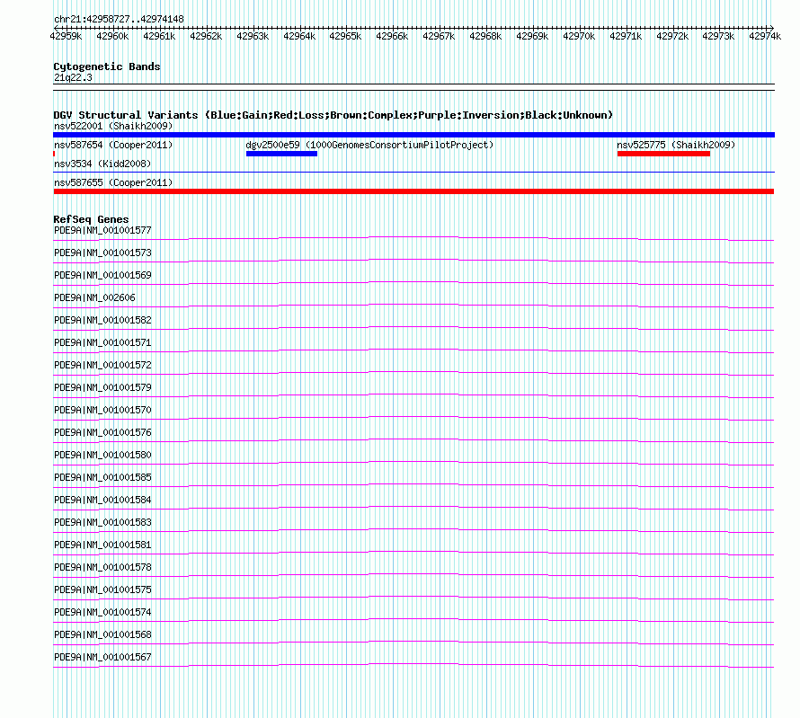Open PDE9A|NM_001001573 transcript label
The height and width of the screenshot is (718, 800).
pos(102,253)
